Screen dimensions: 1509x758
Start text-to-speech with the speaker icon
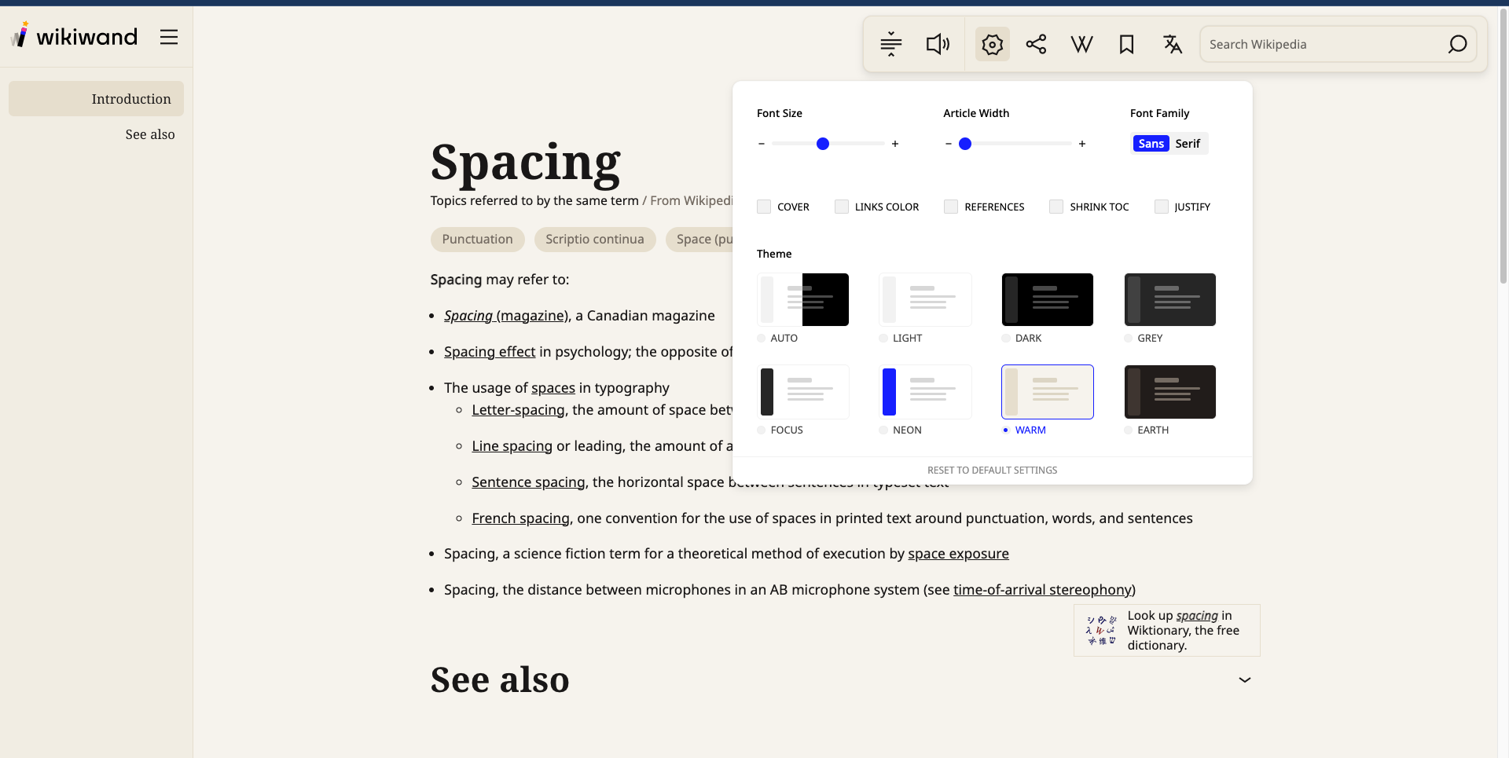pos(938,44)
